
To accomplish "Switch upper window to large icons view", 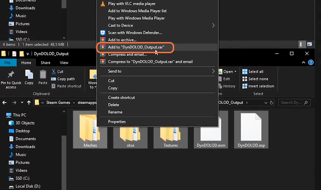I will [x=310, y=44].
